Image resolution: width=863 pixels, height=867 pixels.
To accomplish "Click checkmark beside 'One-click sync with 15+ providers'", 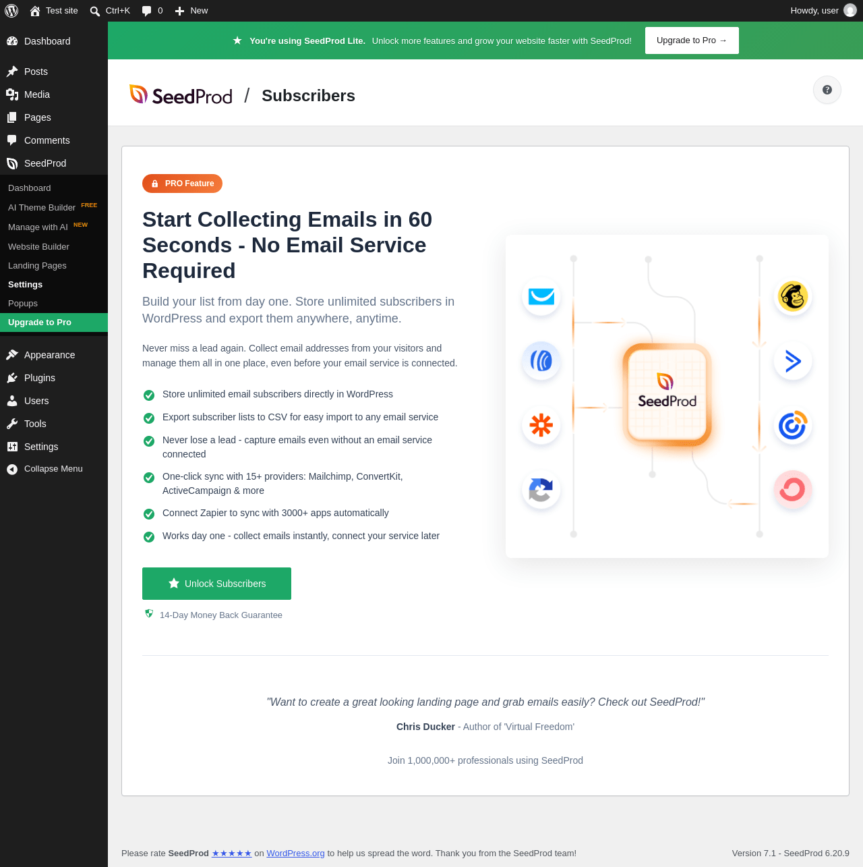I will coord(149,477).
